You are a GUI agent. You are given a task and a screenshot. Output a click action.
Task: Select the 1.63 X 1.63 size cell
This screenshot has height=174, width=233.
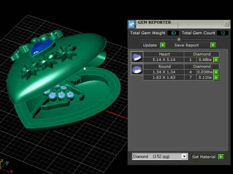164,77
